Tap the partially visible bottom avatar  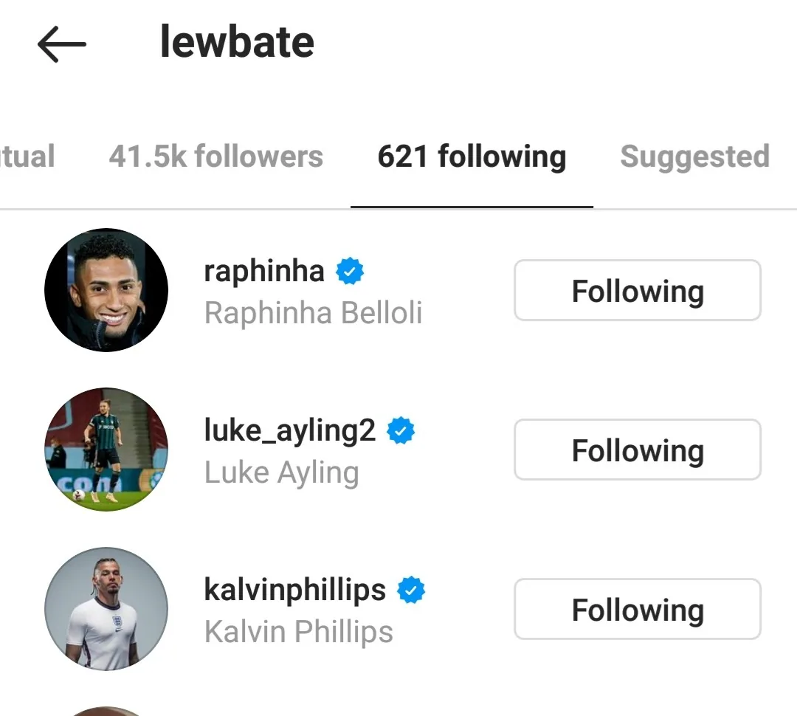coord(106,711)
